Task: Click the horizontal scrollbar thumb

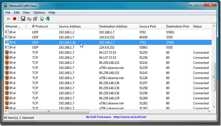Action: click(x=49, y=111)
